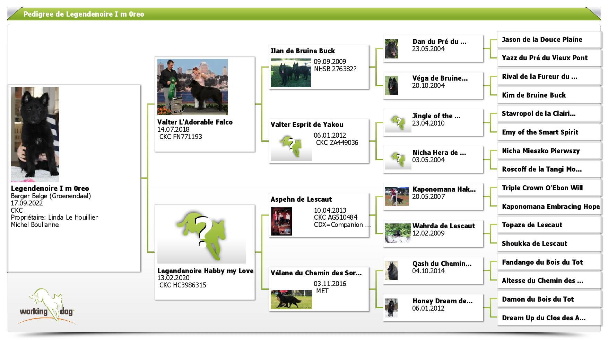Open Dan du Pré du ... thumbnail

tap(391, 48)
